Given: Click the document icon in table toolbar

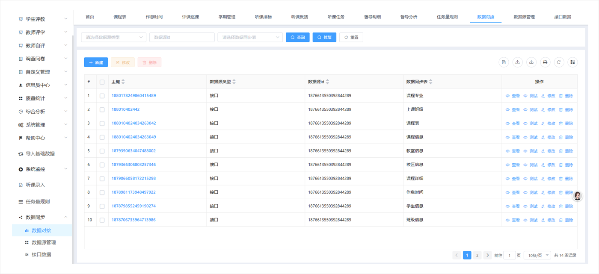Looking at the screenshot, I should pyautogui.click(x=504, y=62).
